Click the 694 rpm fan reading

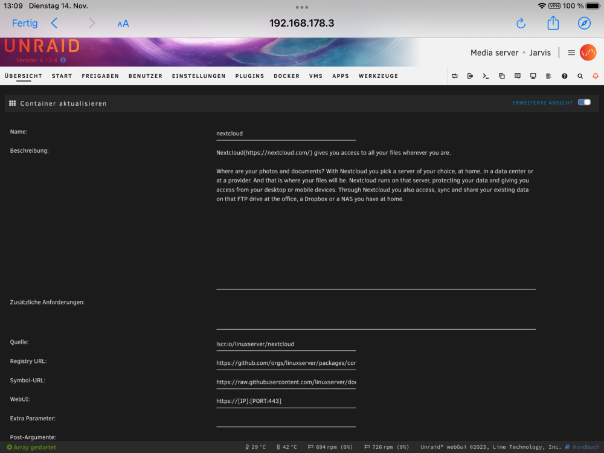(x=330, y=447)
